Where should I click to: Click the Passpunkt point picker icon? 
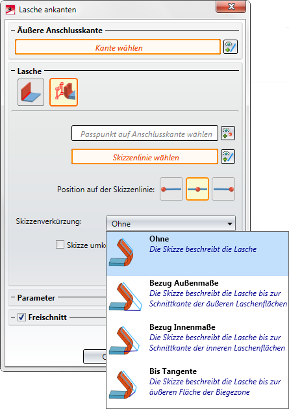pos(228,133)
